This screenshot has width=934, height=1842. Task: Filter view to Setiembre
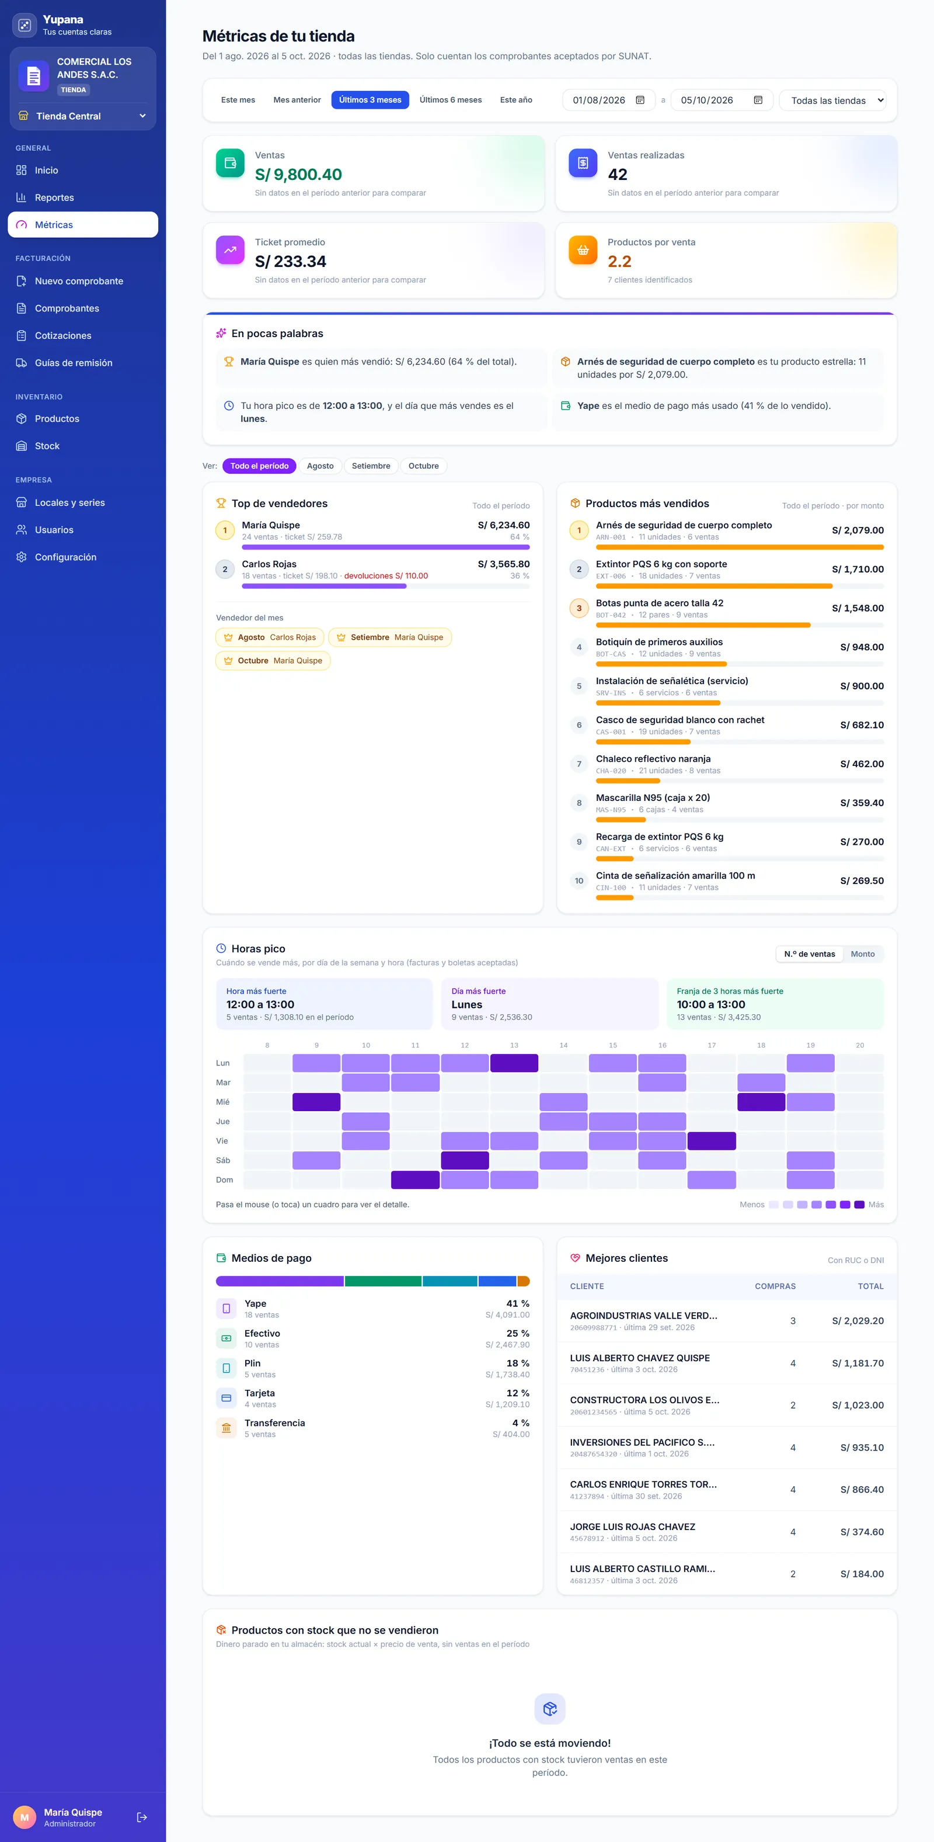[371, 466]
